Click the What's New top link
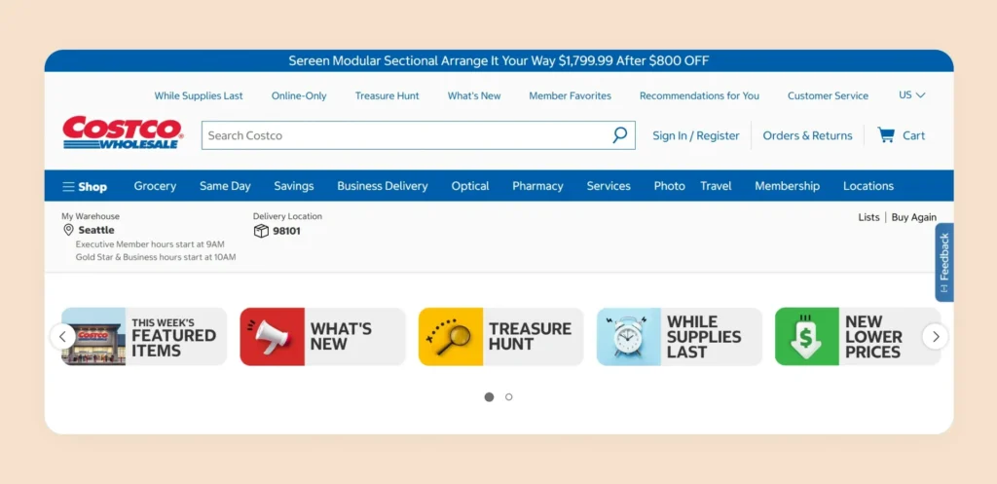This screenshot has width=997, height=484. click(x=474, y=96)
